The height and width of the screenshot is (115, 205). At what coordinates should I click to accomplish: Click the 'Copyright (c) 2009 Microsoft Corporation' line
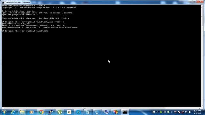(39, 8)
